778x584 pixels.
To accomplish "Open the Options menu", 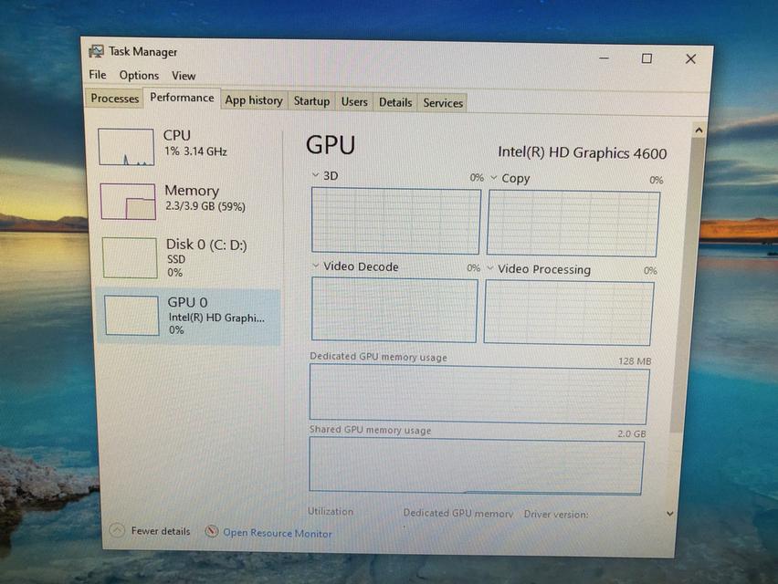I will [x=139, y=76].
